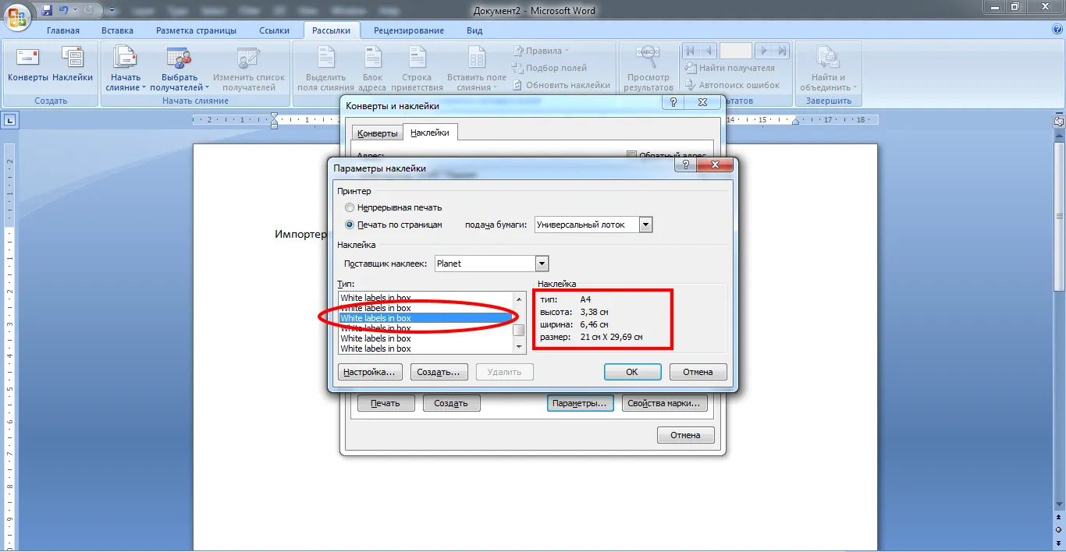The image size is (1066, 552).
Task: Switch to Ссылки ribbon tab
Action: [x=274, y=30]
